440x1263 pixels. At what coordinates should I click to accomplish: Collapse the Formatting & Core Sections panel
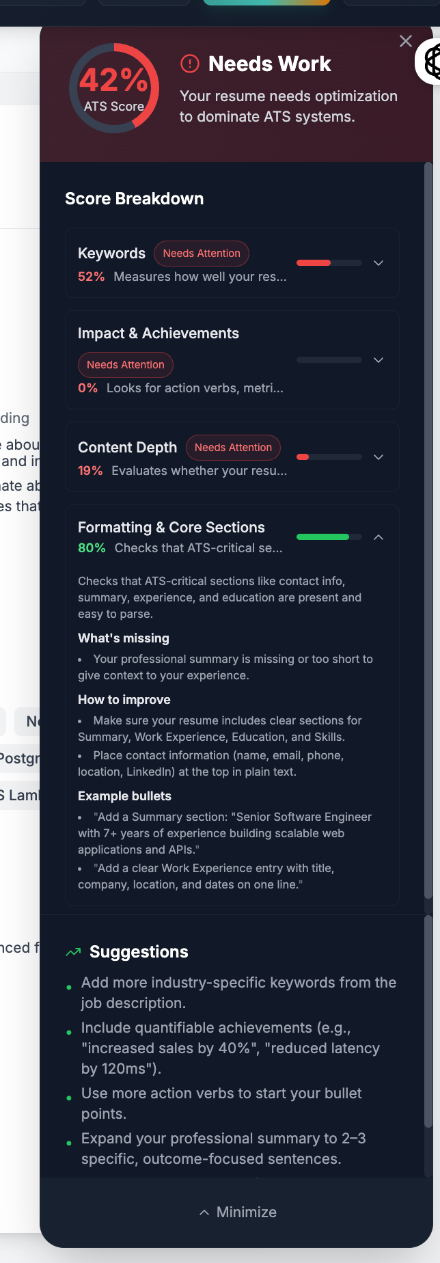click(x=379, y=537)
